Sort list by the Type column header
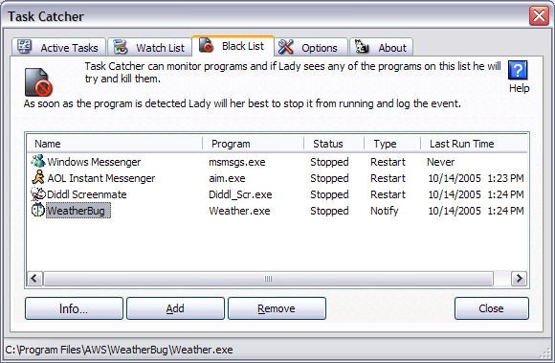The height and width of the screenshot is (363, 555). 392,144
